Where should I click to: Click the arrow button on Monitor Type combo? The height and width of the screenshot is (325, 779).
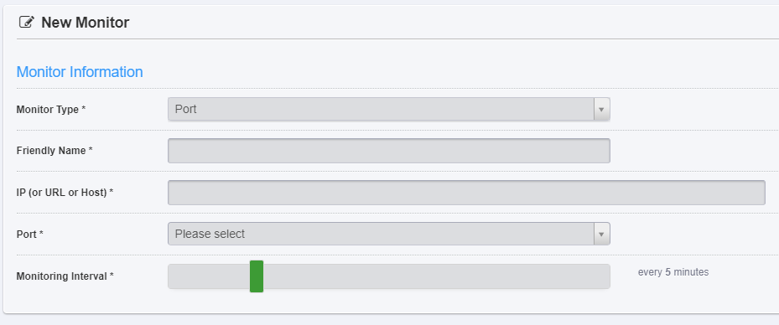pos(601,109)
